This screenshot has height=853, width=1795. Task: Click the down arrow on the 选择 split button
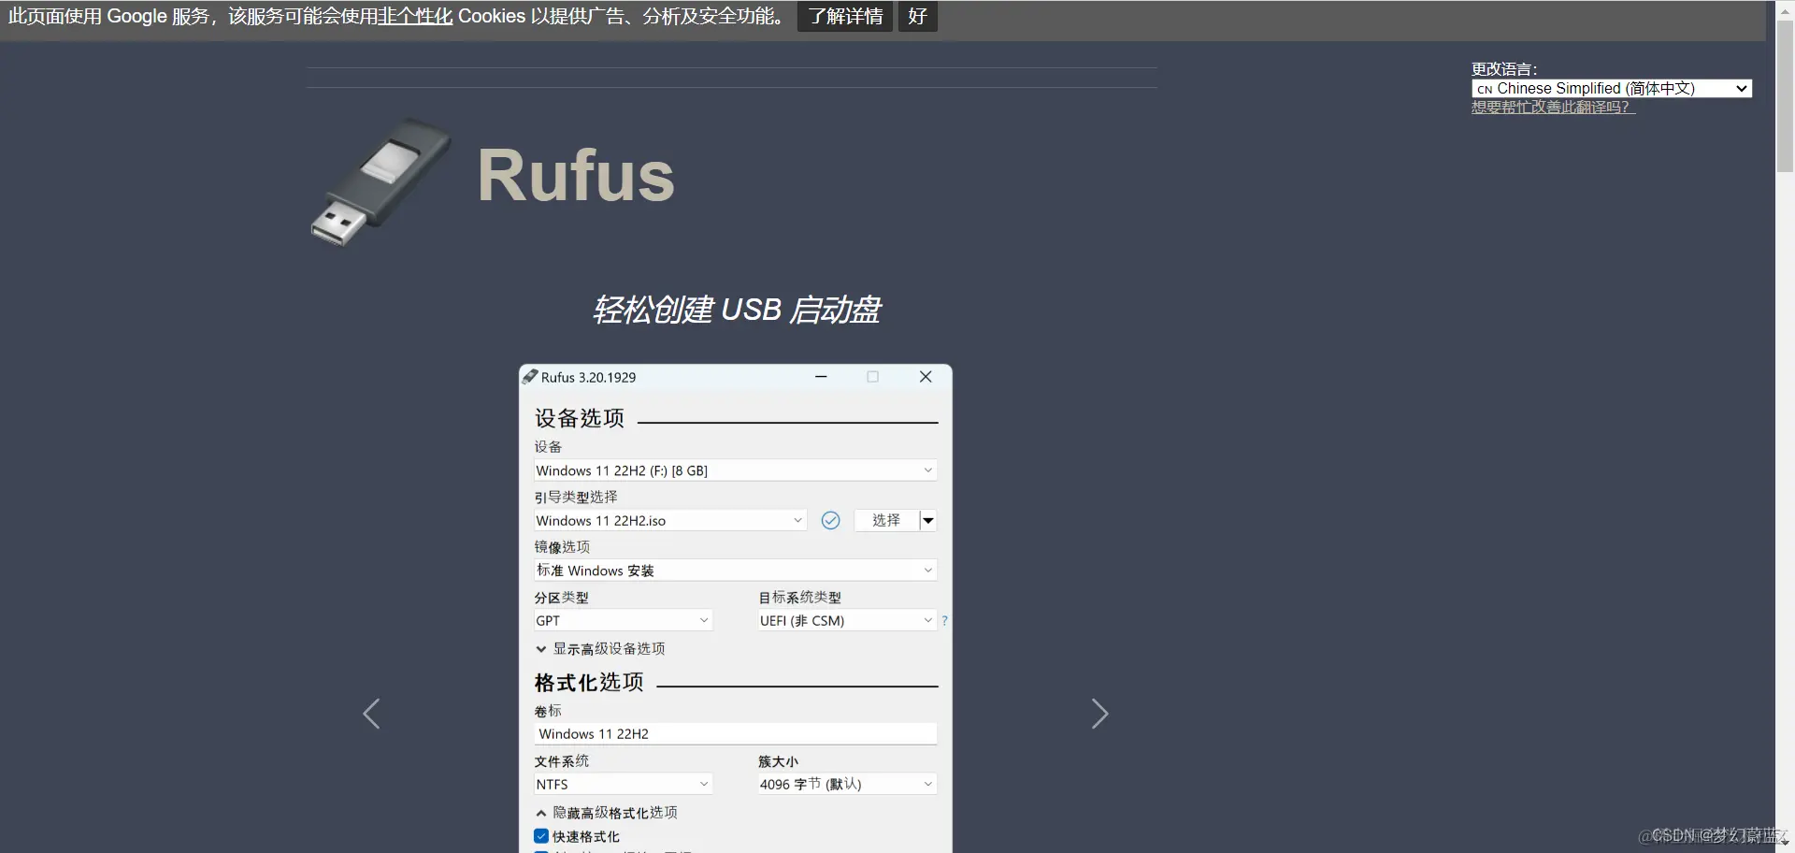click(x=928, y=520)
